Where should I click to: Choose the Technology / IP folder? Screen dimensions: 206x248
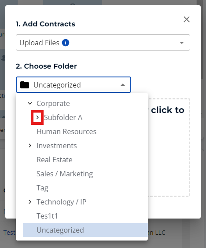point(62,202)
